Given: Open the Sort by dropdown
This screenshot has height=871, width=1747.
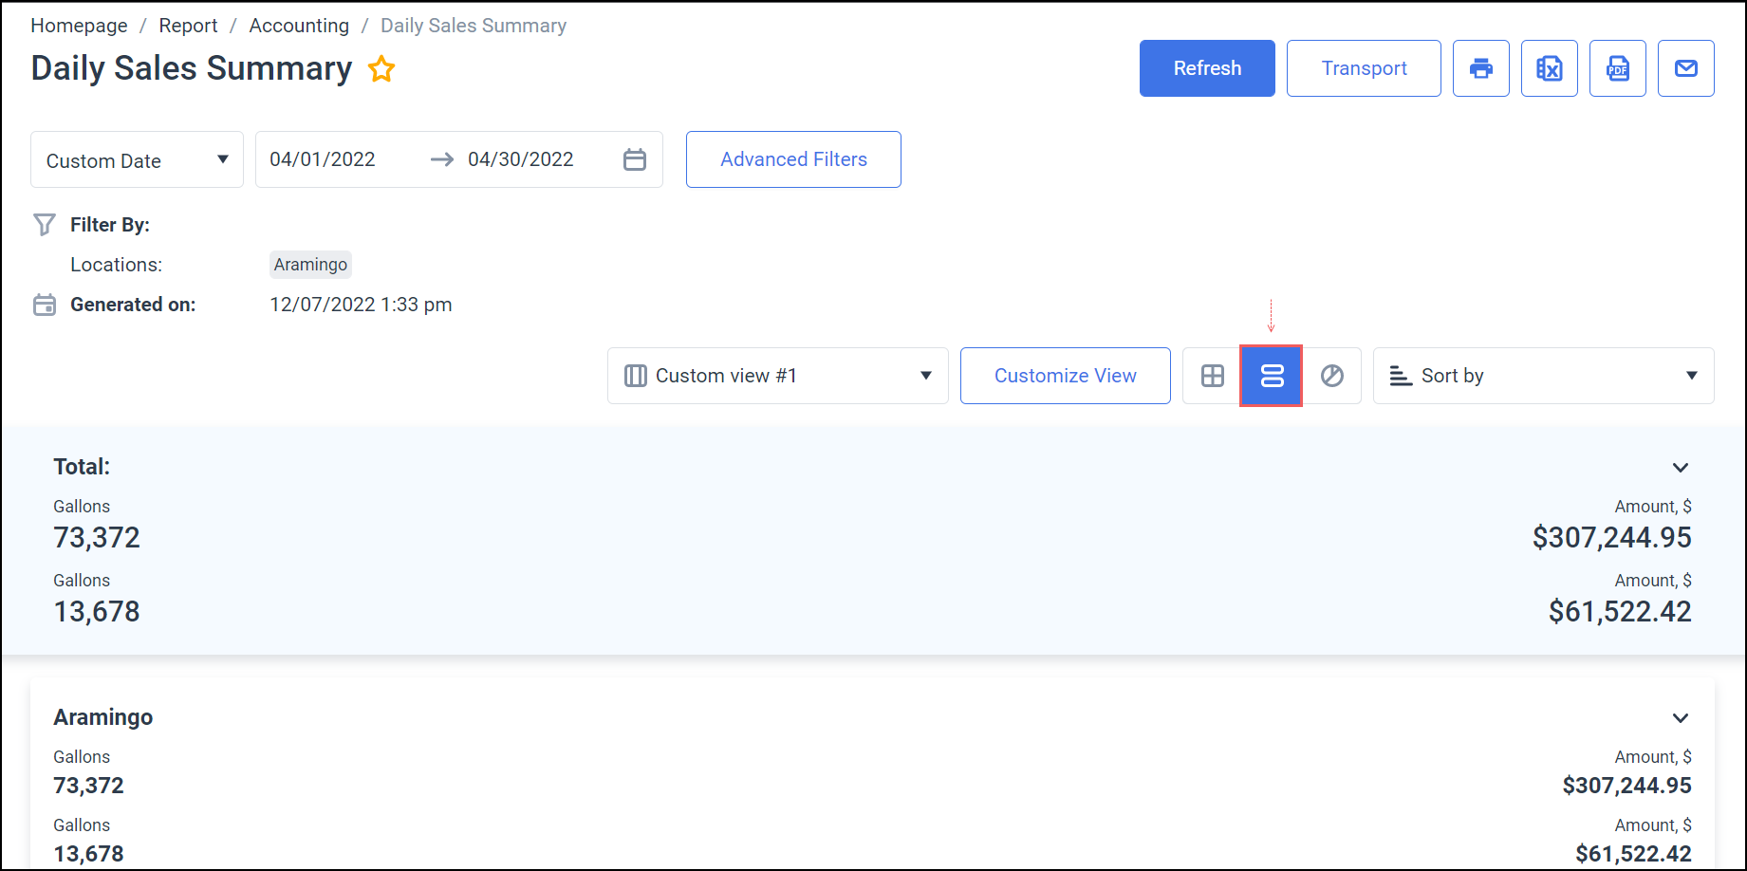Looking at the screenshot, I should point(1542,376).
